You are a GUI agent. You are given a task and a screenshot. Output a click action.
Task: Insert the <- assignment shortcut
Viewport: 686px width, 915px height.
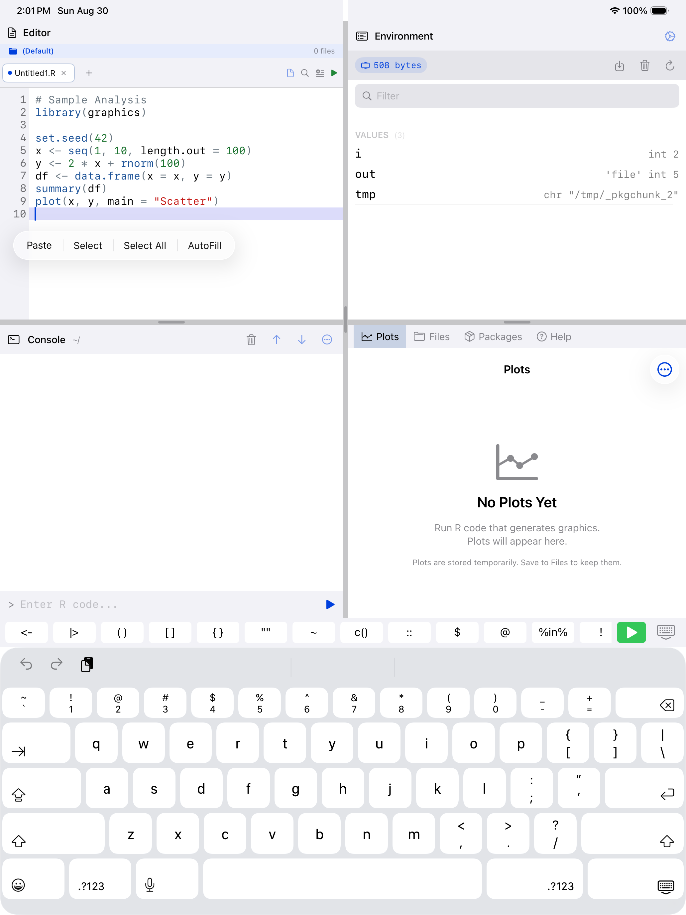pyautogui.click(x=27, y=632)
